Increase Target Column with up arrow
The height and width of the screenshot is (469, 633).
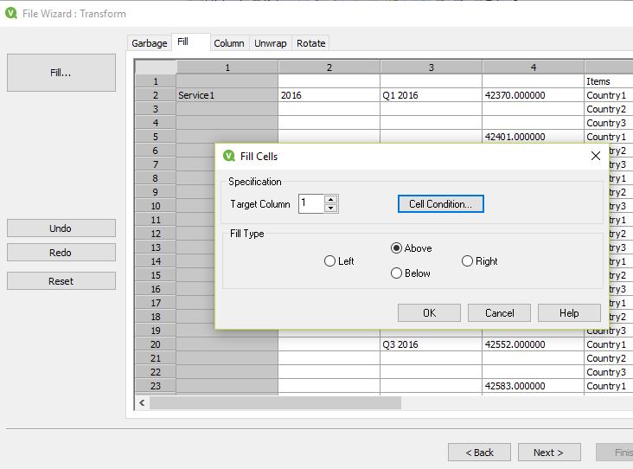click(330, 200)
